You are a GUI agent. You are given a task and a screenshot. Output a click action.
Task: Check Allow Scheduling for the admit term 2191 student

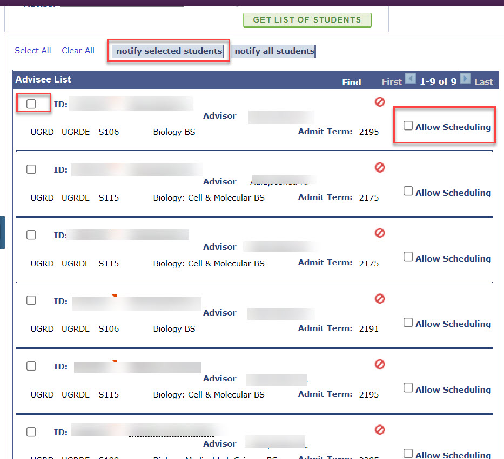pos(408,323)
